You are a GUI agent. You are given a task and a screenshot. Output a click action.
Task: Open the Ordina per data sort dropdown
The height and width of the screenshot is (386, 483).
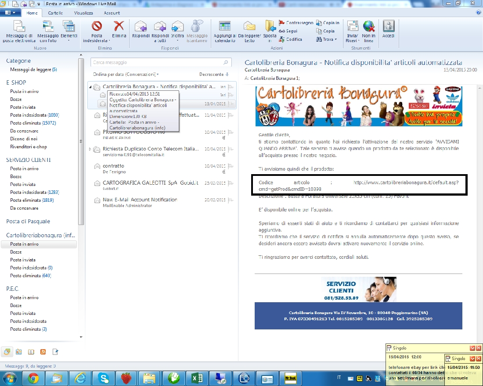[x=126, y=75]
